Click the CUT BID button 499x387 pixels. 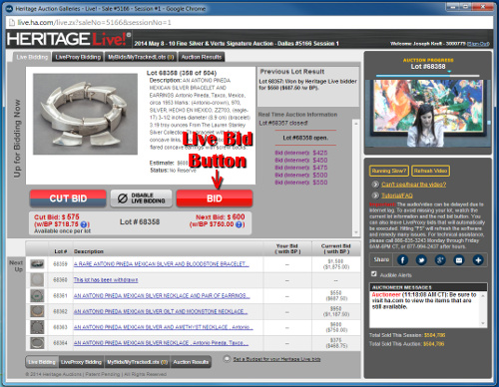pos(68,198)
